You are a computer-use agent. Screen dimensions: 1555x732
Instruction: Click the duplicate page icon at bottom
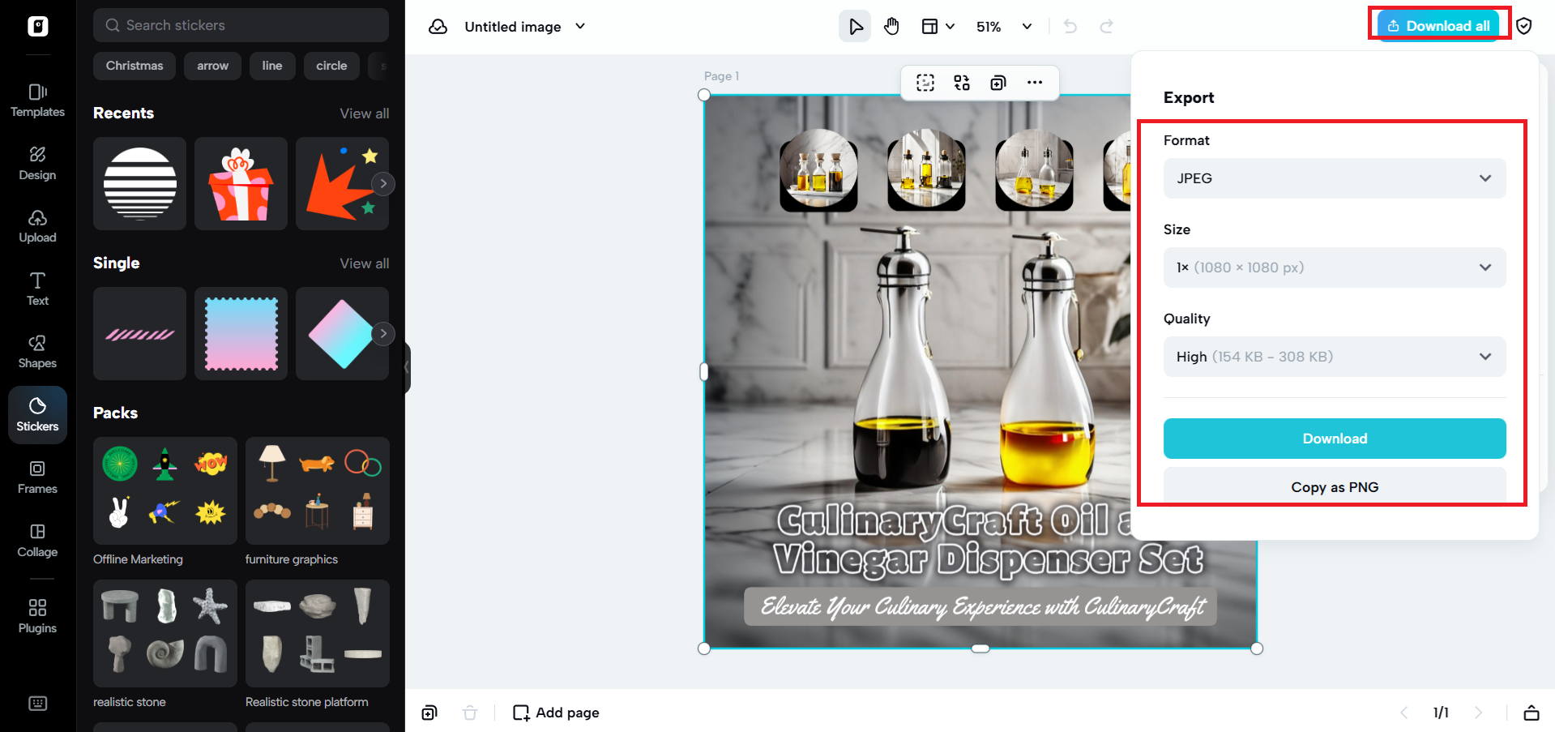[x=429, y=713]
